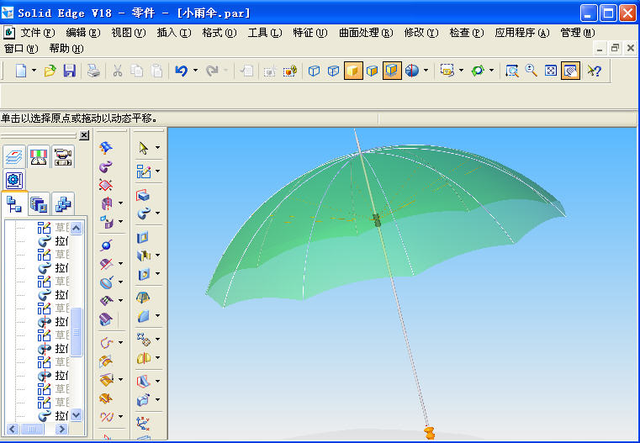640x443 pixels.
Task: Open the Mirror tool flyout arrow
Action: (157, 358)
